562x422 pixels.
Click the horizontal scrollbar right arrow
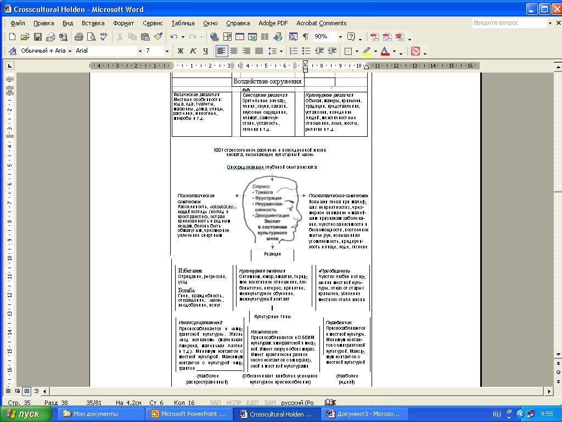click(549, 391)
